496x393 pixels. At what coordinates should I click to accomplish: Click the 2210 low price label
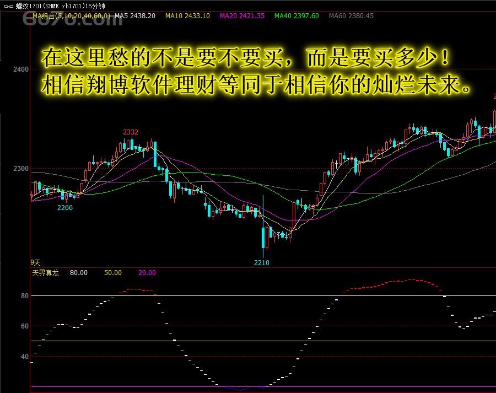262,262
